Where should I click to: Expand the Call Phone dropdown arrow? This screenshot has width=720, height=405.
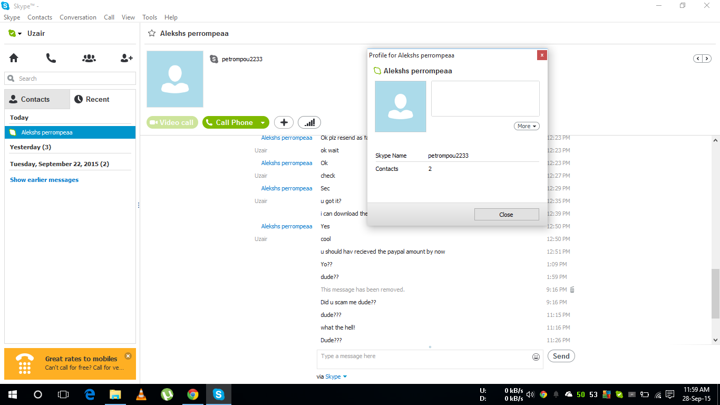tap(262, 122)
